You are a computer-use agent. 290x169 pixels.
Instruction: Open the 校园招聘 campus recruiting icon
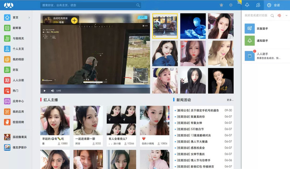pos(7,122)
